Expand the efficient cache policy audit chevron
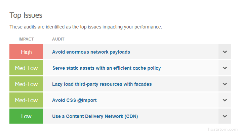The image size is (242, 134). (225, 68)
